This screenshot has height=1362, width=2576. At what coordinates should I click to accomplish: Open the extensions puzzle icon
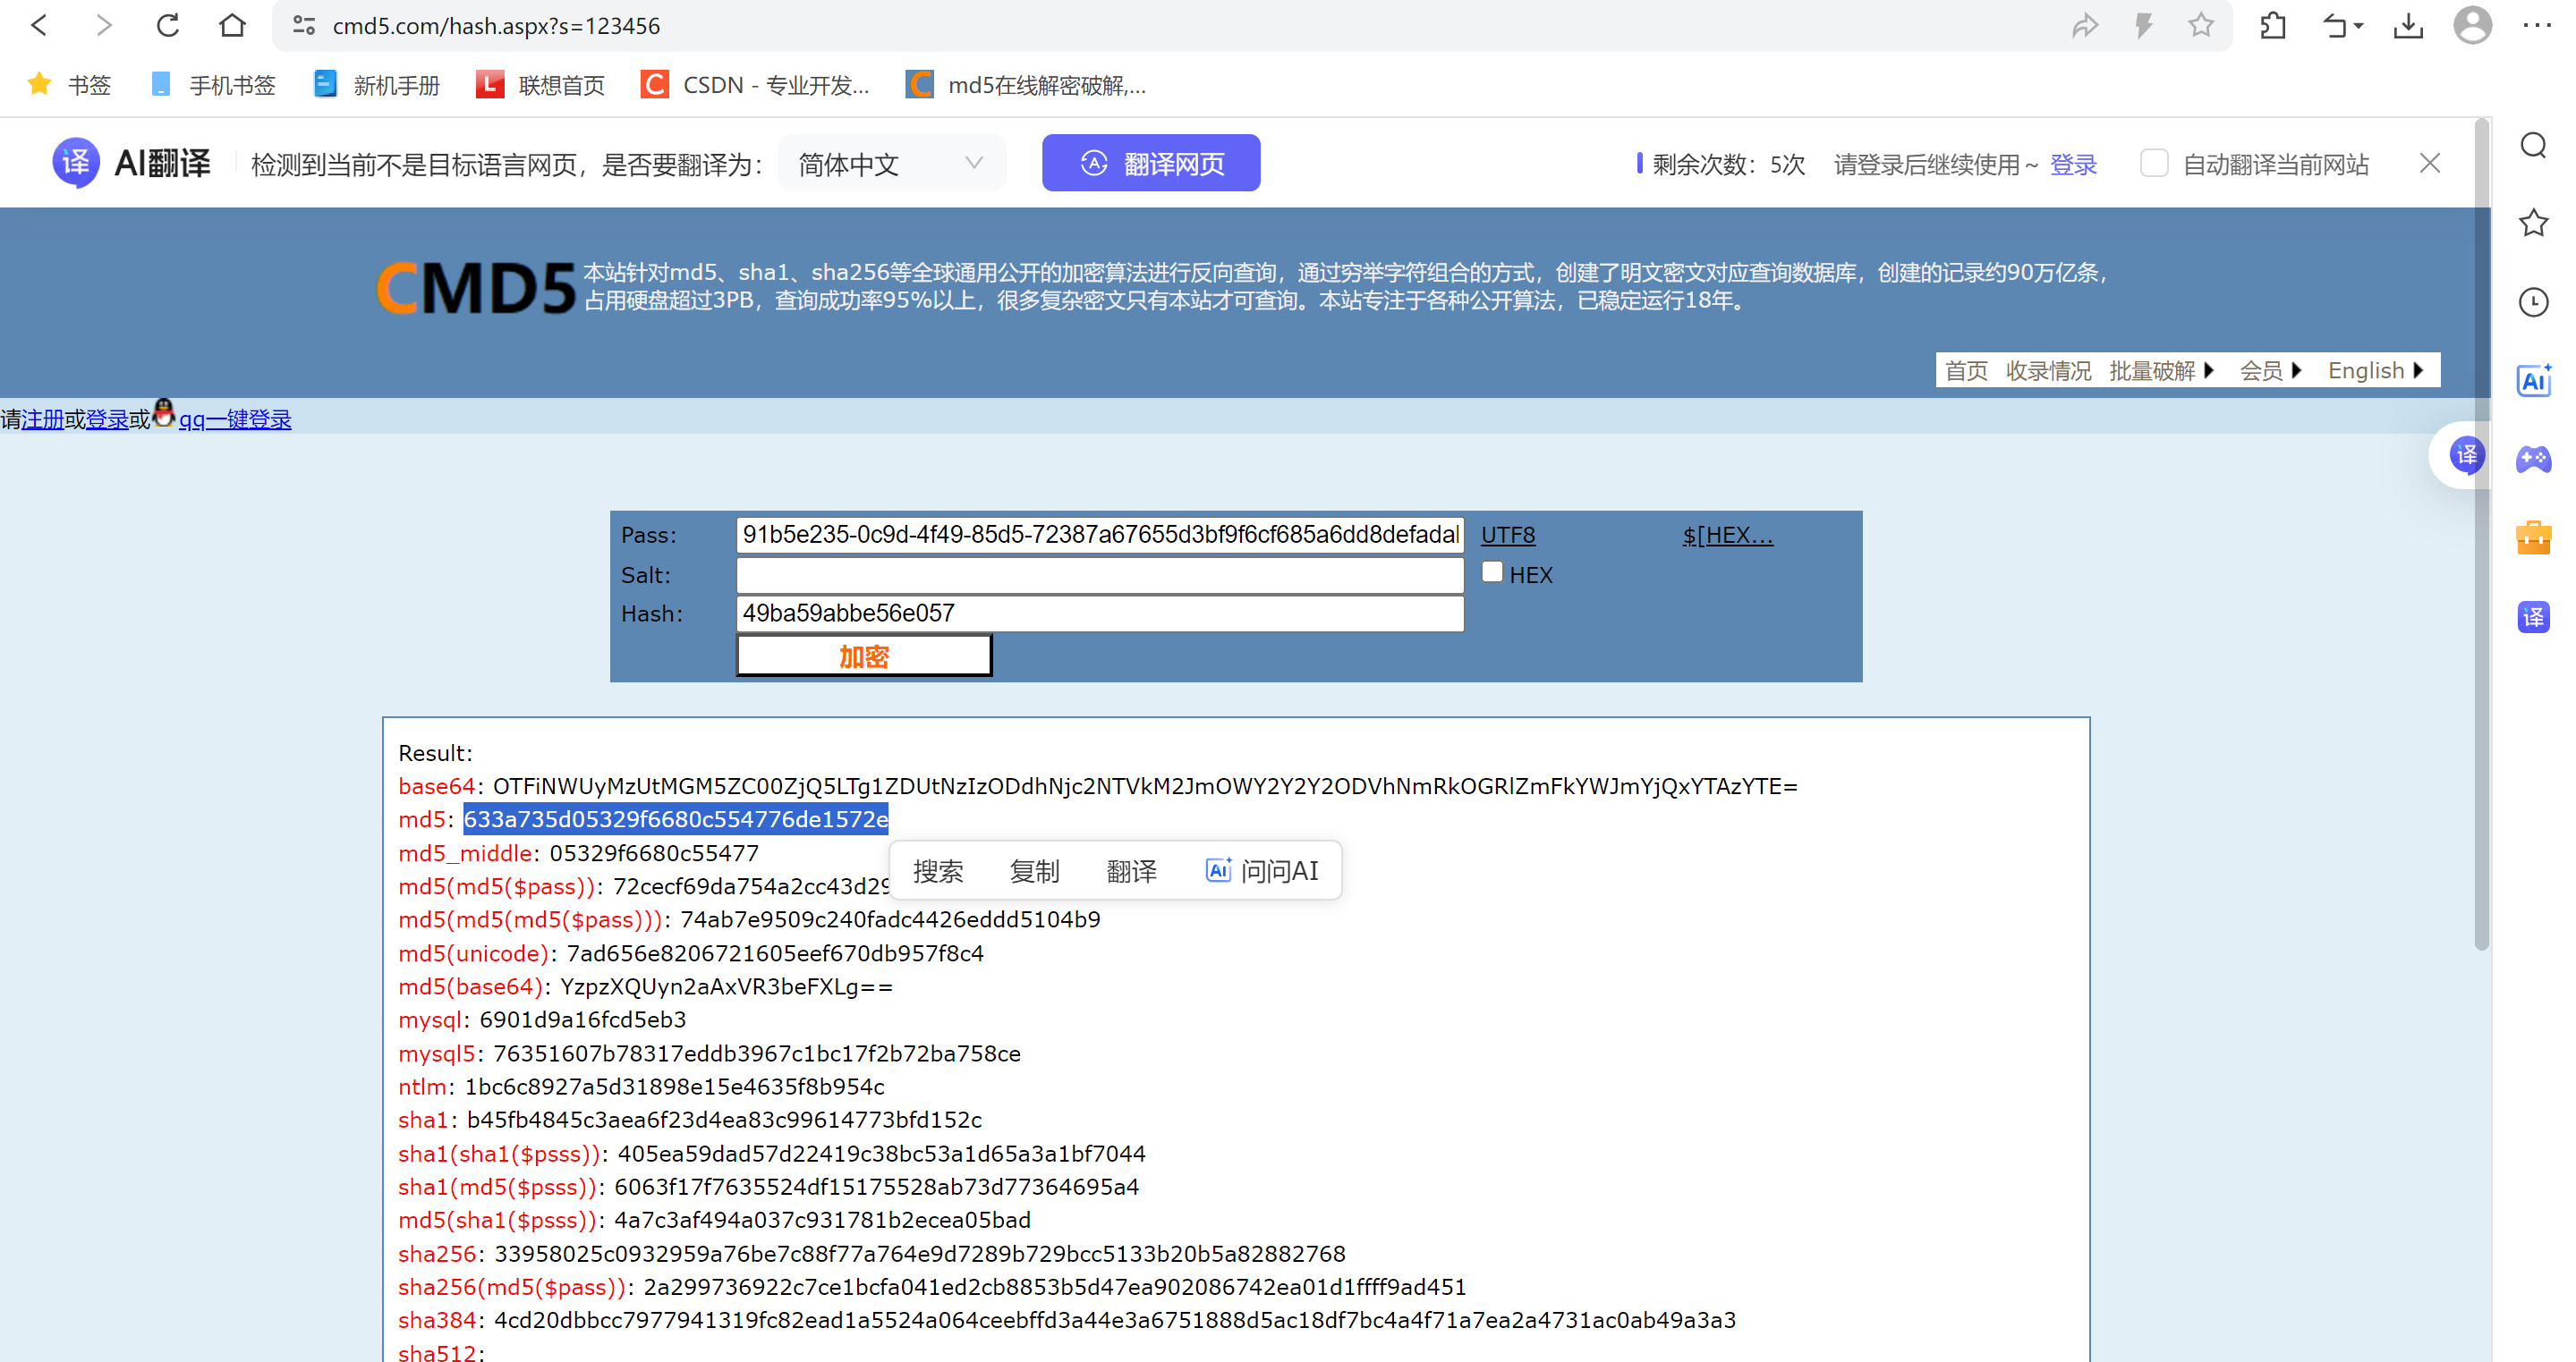[x=2273, y=26]
